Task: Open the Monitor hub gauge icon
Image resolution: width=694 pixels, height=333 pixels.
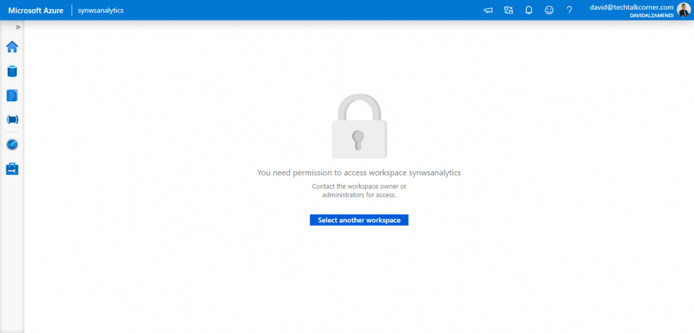Action: pyautogui.click(x=12, y=144)
